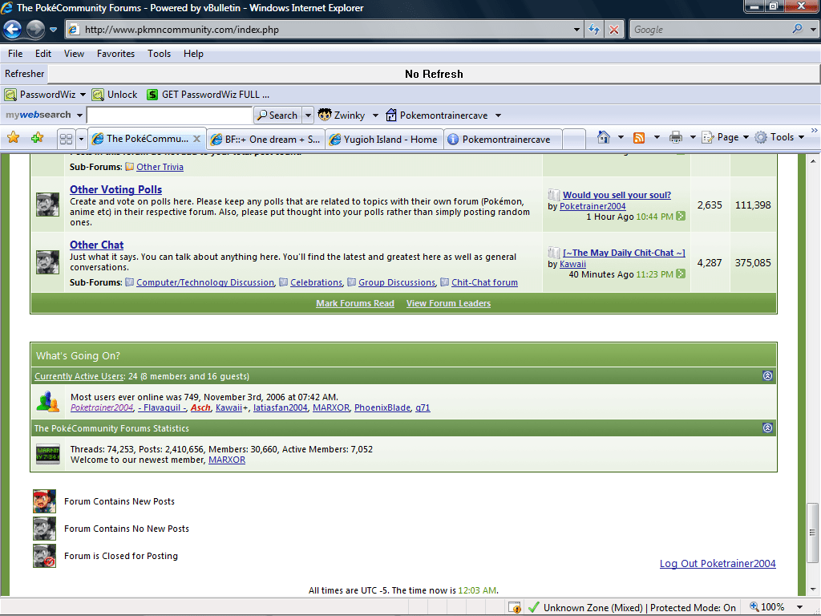Viewport: 821px width, 616px height.
Task: Open the Favorites menu
Action: coord(115,54)
